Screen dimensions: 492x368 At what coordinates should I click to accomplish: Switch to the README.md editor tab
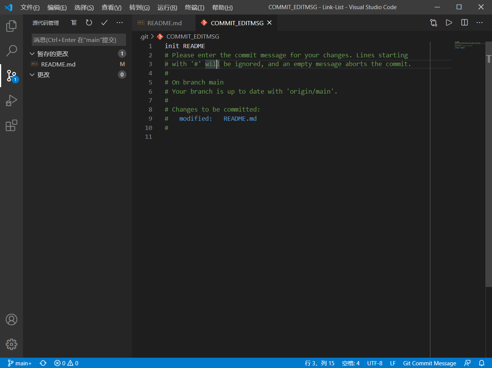[x=163, y=23]
